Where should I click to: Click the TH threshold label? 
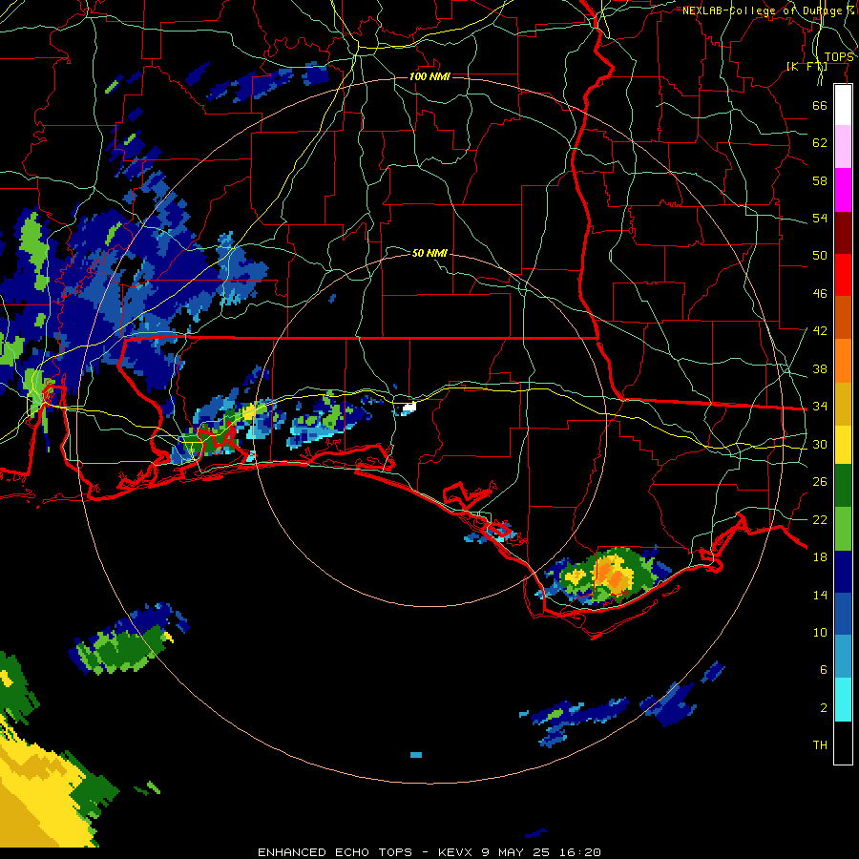pos(820,744)
